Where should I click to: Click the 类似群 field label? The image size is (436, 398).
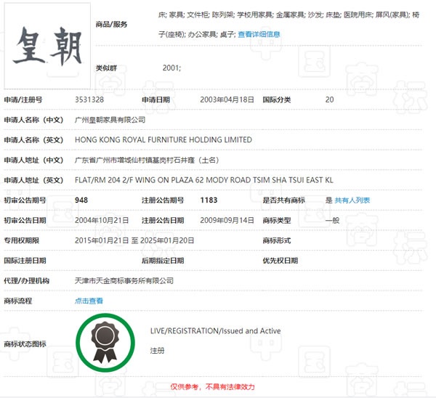point(106,68)
